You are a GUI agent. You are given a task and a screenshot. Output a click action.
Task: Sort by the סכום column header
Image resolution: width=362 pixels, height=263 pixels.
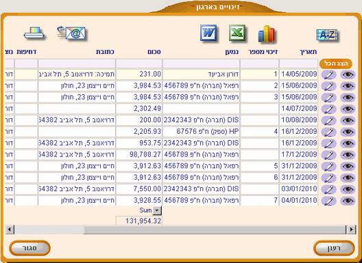coord(154,52)
